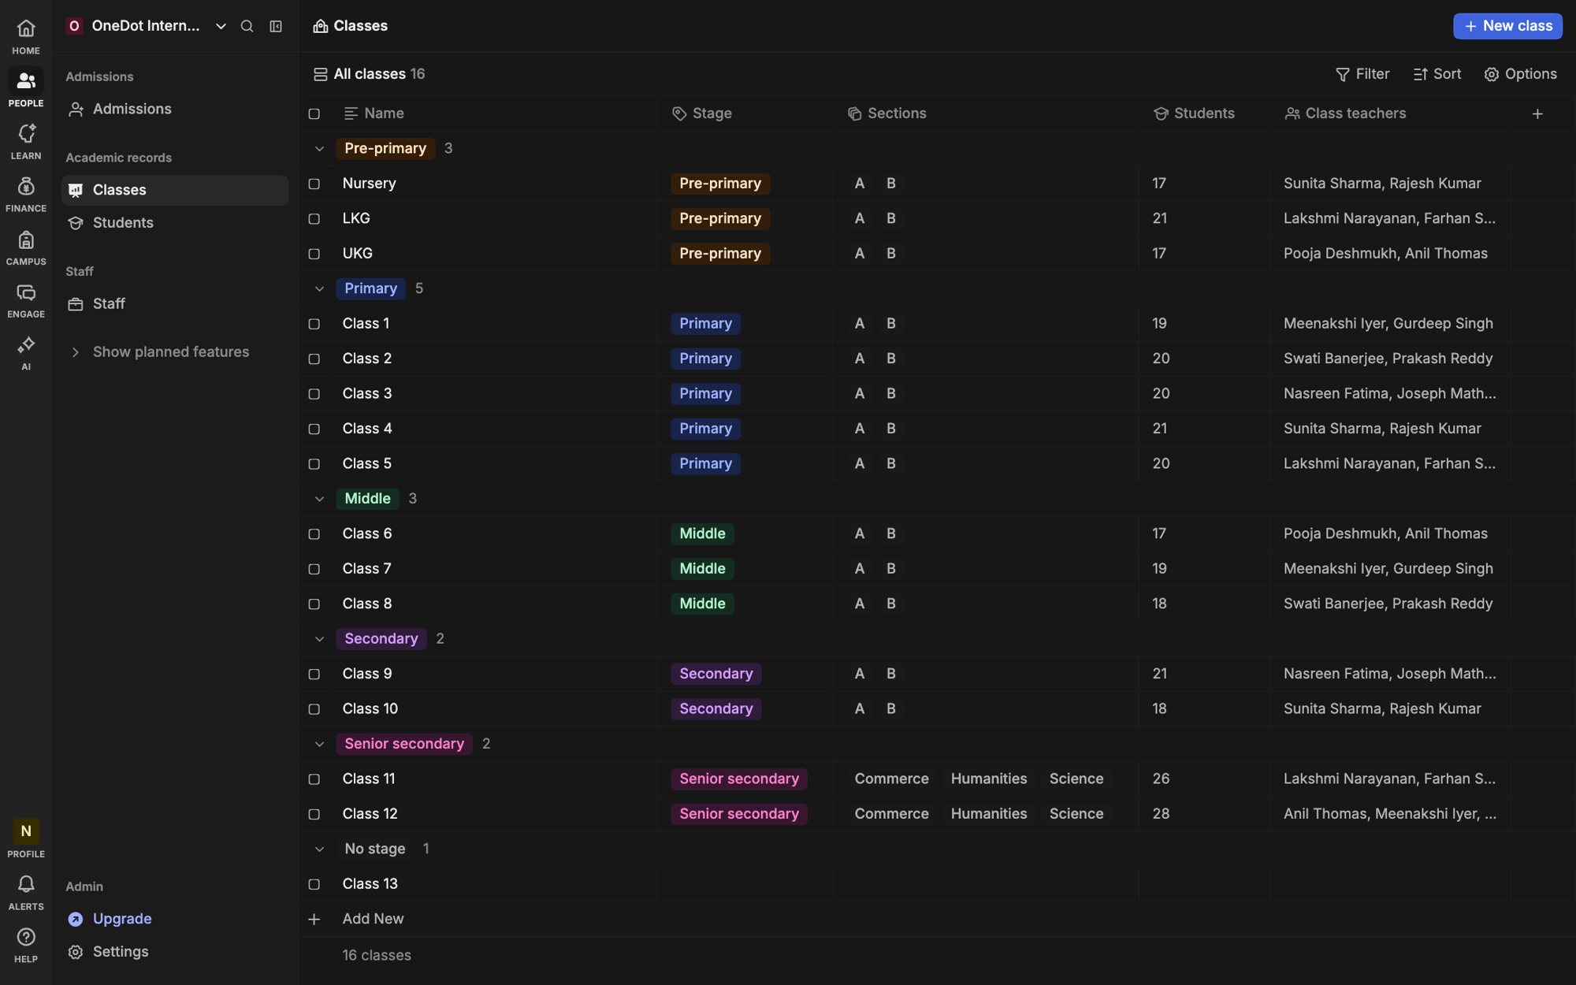Open the AI assistant icon
Screen dimensions: 1576x985
[x=26, y=345]
